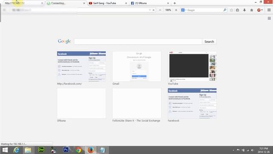The image size is (273, 154).
Task: Open the notepad-like app in taskbar
Action: point(102,150)
